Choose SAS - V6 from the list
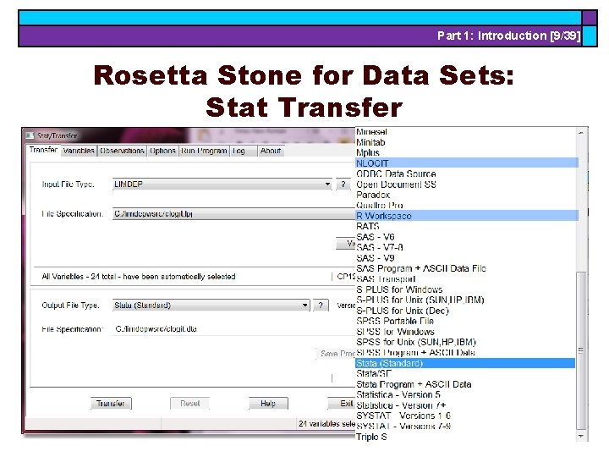The width and height of the screenshot is (609, 457). 466,237
